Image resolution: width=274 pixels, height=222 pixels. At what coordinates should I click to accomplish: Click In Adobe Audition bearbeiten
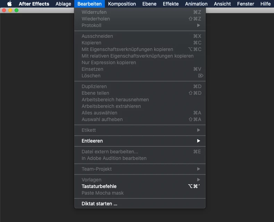tap(140, 158)
